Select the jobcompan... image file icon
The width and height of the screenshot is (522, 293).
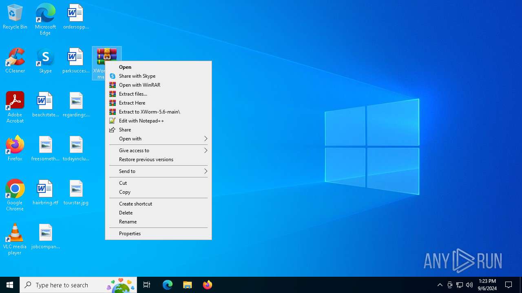pyautogui.click(x=45, y=236)
